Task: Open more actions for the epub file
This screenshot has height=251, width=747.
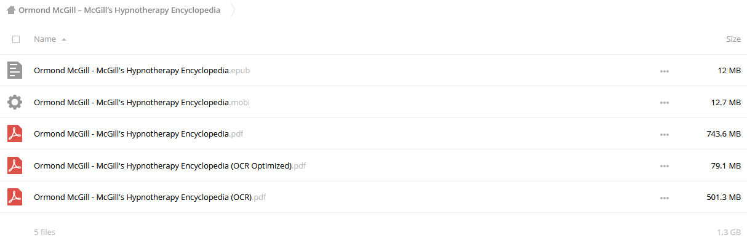Action: 664,71
